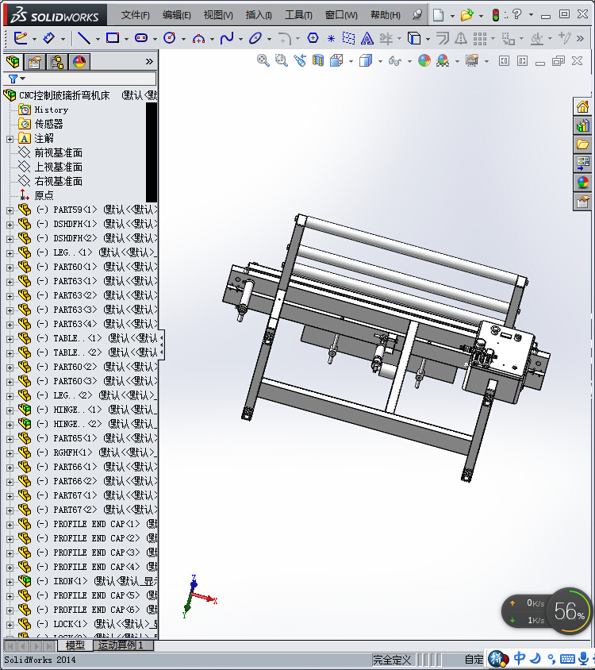Expand the IRON<1> component node
Viewport: 595px width, 670px height.
pyautogui.click(x=10, y=582)
